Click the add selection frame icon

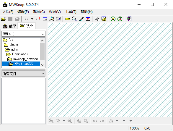pos(86,121)
